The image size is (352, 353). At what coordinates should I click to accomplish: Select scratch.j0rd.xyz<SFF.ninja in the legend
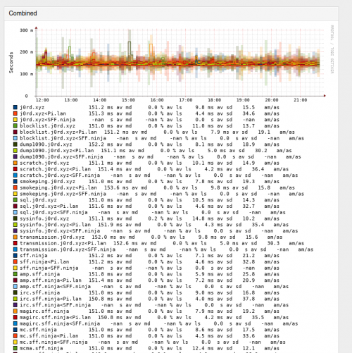click(x=60, y=175)
